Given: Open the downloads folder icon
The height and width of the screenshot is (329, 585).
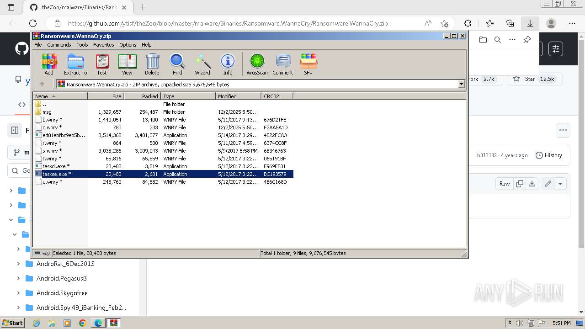Looking at the screenshot, I should [483, 40].
